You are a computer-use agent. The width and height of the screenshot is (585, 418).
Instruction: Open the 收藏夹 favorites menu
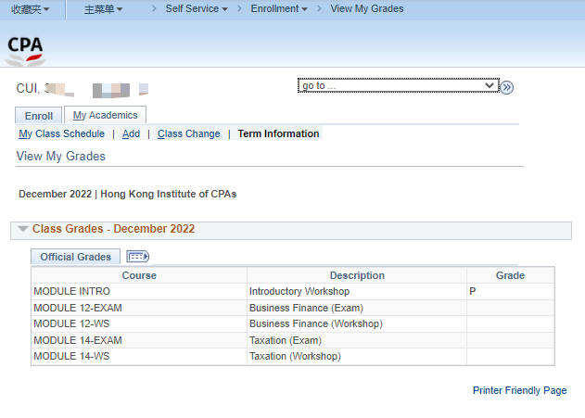[30, 9]
